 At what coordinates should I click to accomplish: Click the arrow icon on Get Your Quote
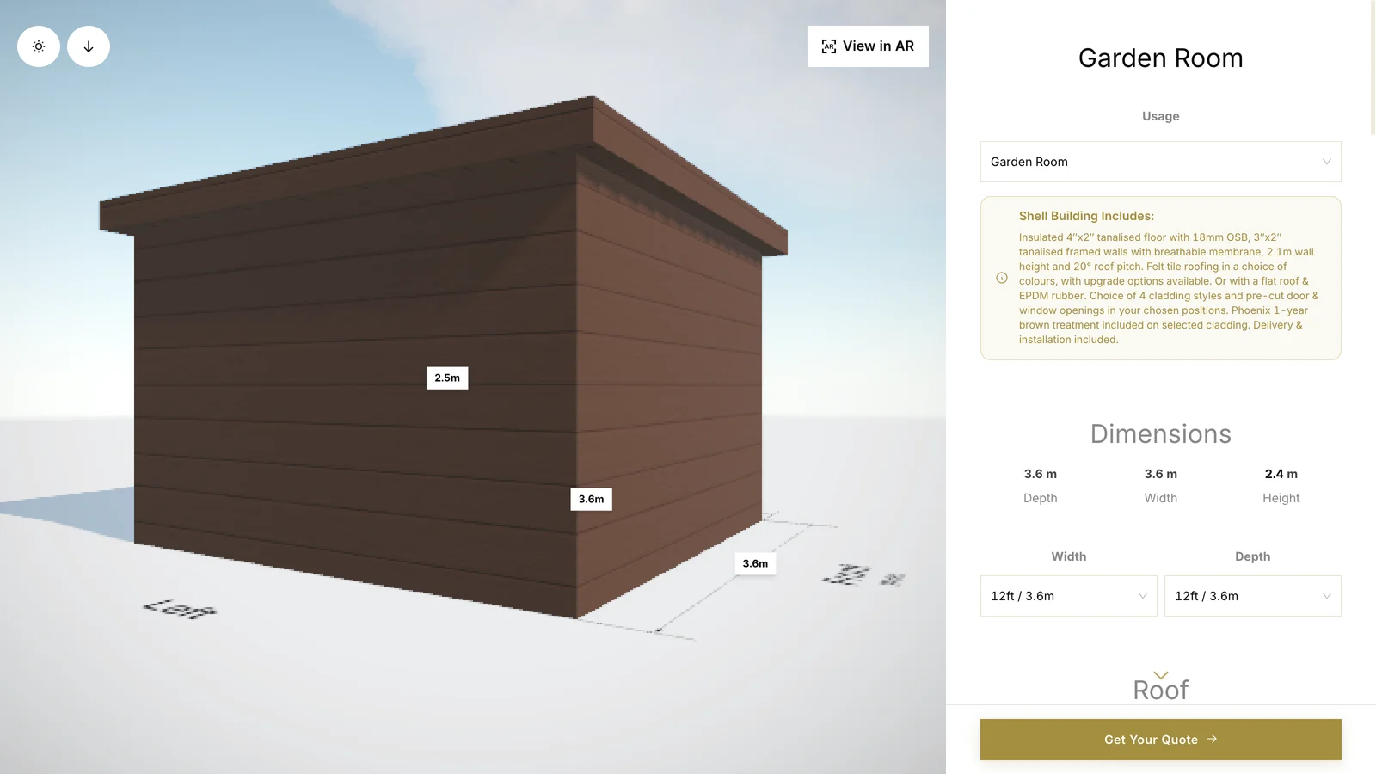[x=1212, y=739]
